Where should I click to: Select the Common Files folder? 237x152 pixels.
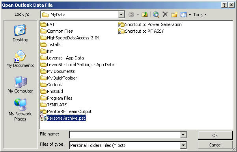57,31
